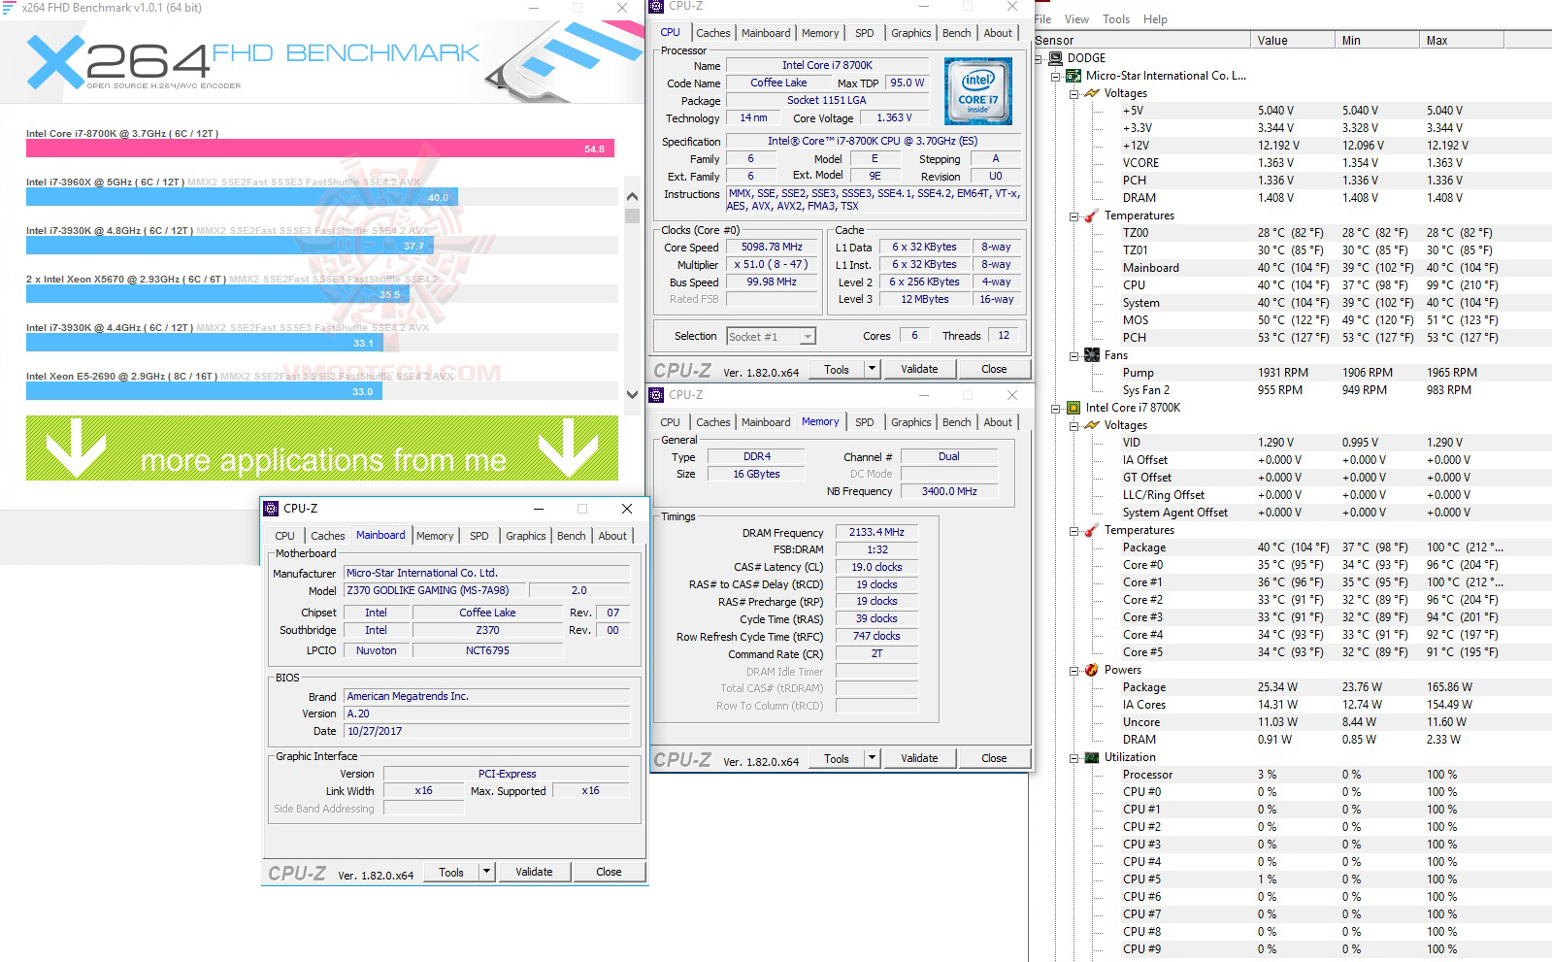Screen dimensions: 1552x962
Task: Click the i7-3960X 40.0 result bar
Action: (x=242, y=197)
